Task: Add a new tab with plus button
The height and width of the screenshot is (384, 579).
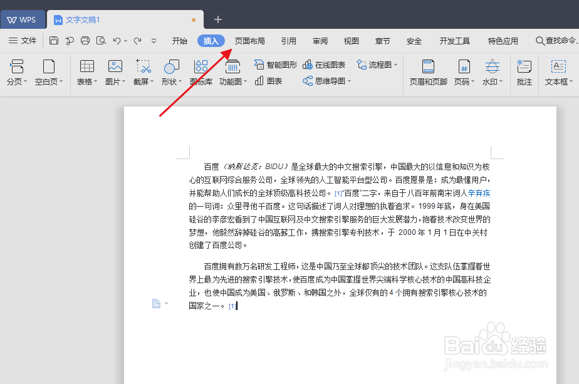Action: coord(218,19)
